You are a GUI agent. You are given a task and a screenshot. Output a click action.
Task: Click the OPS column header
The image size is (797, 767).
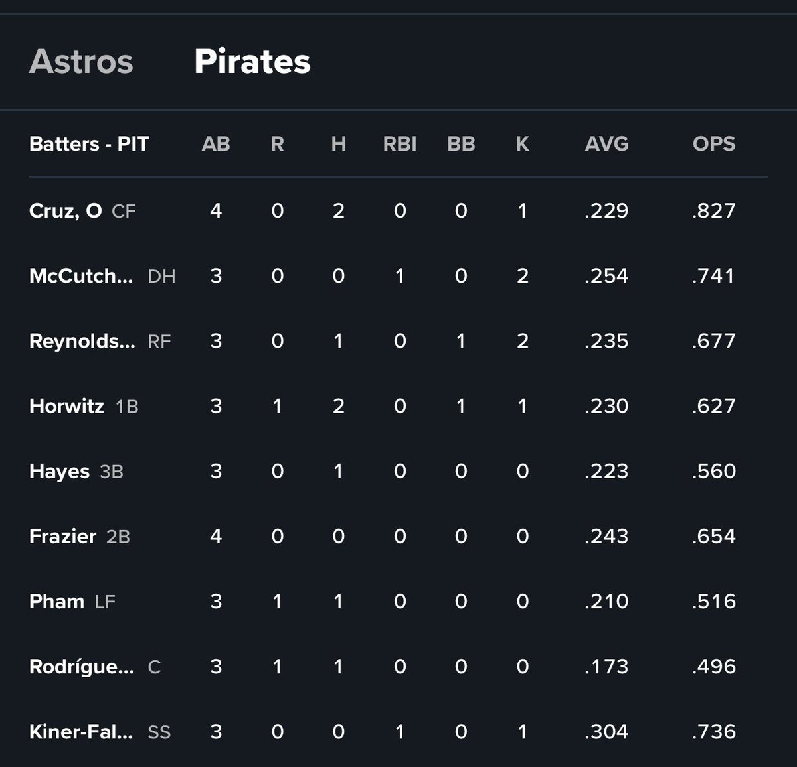coord(714,144)
